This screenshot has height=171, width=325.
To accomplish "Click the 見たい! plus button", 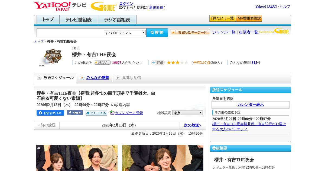I will [x=102, y=62].
